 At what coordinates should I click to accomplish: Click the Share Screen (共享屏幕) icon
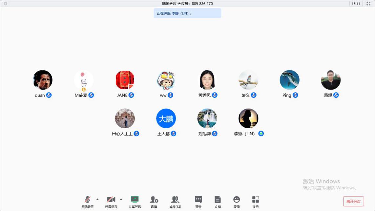(x=135, y=200)
